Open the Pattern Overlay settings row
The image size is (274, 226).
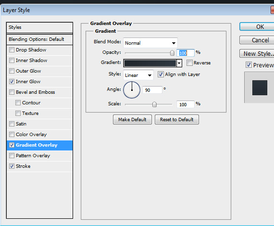40,156
